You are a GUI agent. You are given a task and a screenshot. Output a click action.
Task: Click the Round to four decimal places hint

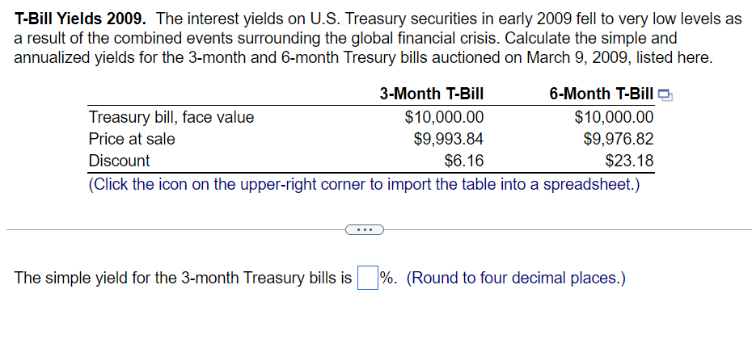(516, 278)
